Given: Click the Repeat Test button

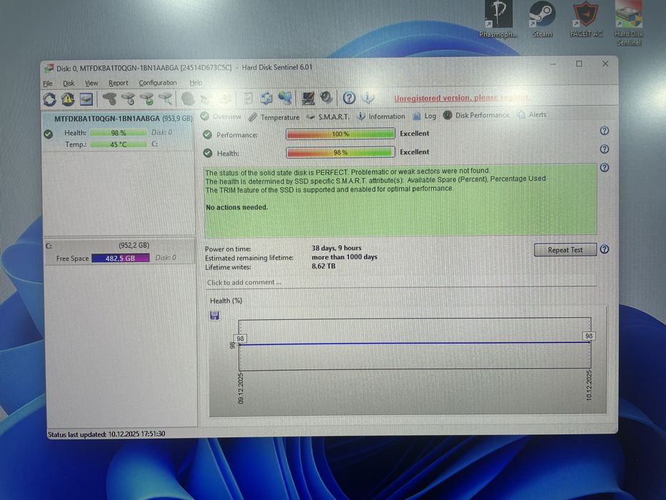Looking at the screenshot, I should pos(565,249).
